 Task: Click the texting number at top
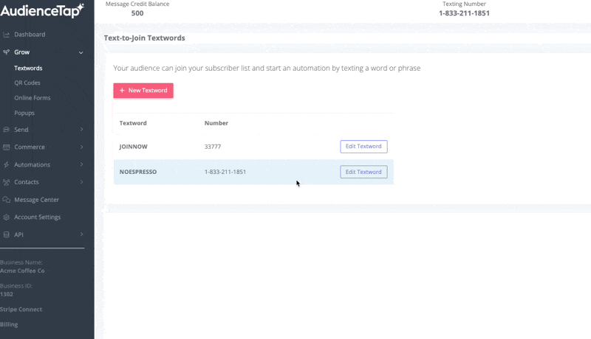tap(464, 13)
